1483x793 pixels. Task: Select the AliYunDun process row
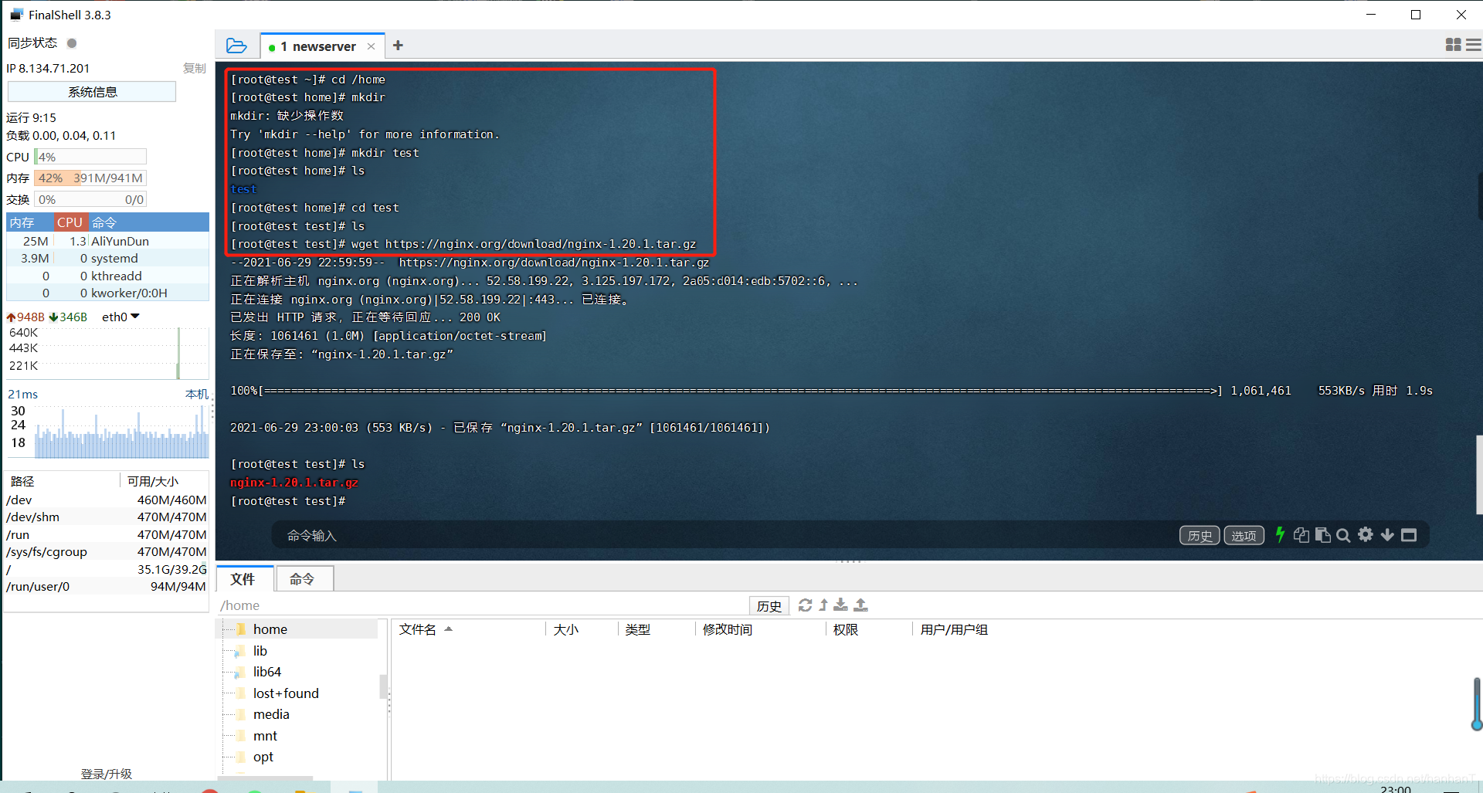107,241
